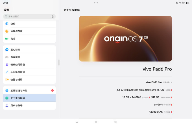Tap the battery 35% status indicator

click(x=185, y=3)
